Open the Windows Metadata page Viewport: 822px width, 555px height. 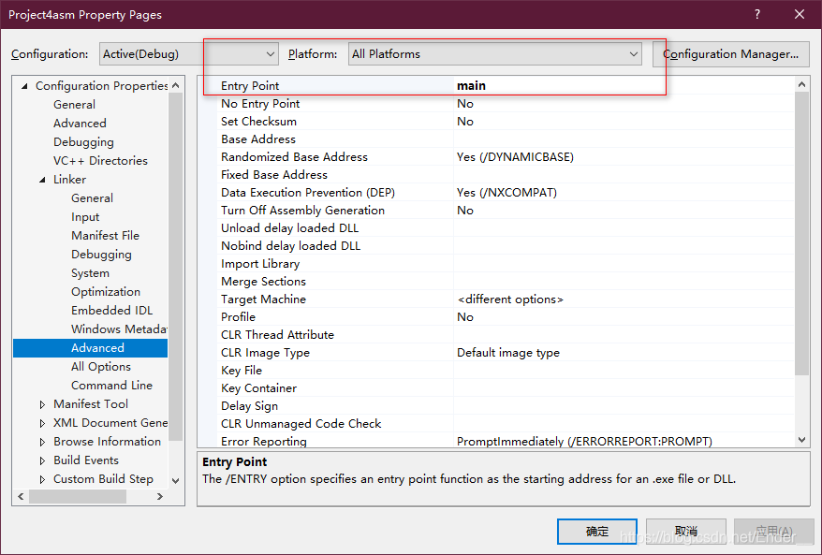(x=119, y=329)
